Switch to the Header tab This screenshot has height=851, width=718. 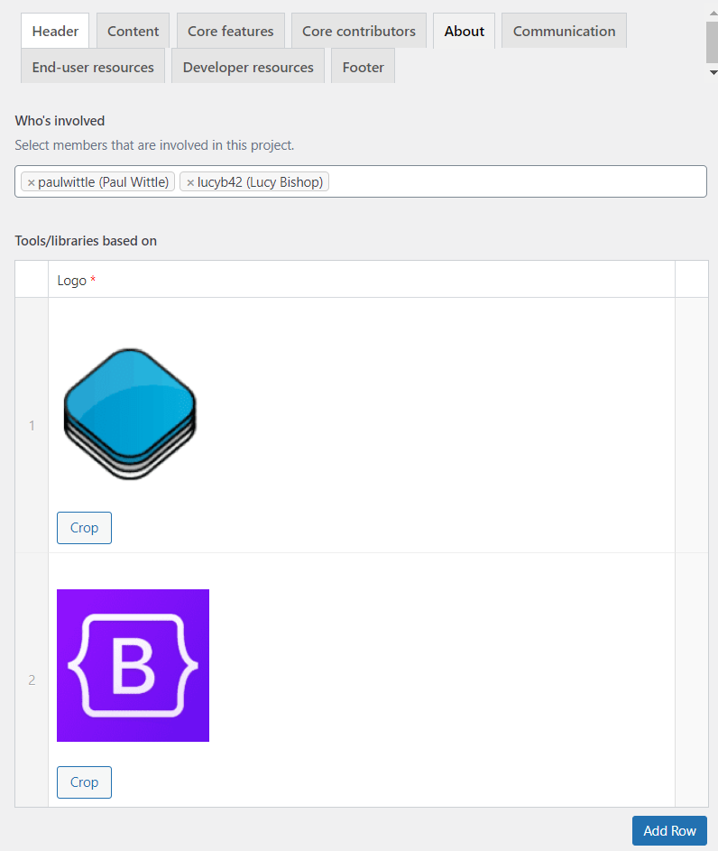tap(55, 31)
